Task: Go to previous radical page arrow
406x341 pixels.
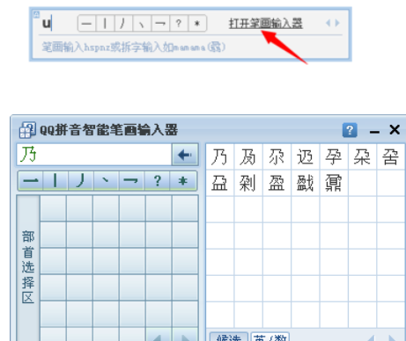Action: pyautogui.click(x=159, y=335)
